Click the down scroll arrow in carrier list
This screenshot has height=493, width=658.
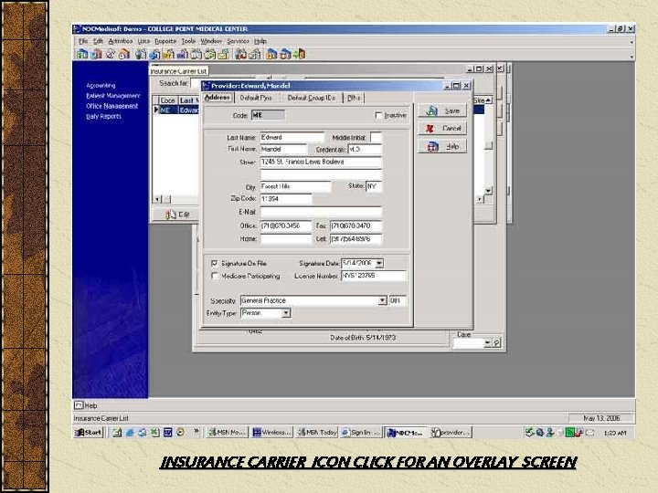click(488, 190)
